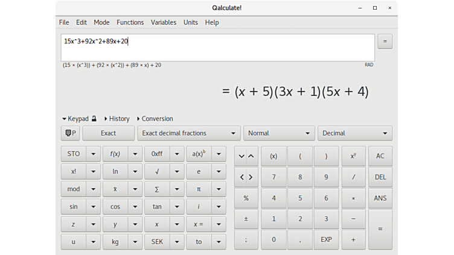The image size is (454, 255).
Task: Click inside the expression input field
Action: tap(217, 47)
